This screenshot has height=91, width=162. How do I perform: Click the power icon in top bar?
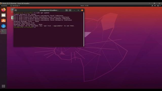click(x=158, y=6)
